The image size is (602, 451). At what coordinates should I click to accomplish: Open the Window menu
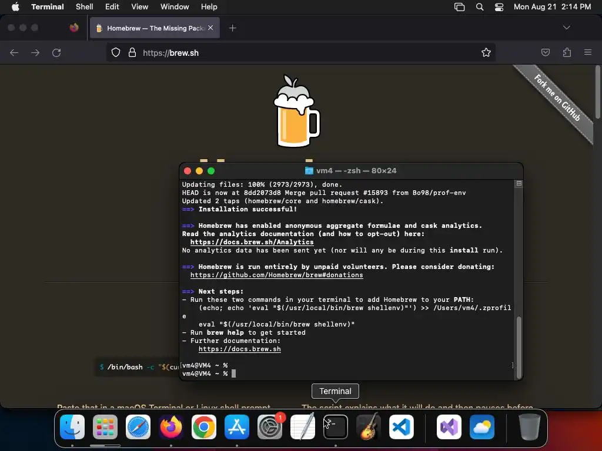[175, 6]
